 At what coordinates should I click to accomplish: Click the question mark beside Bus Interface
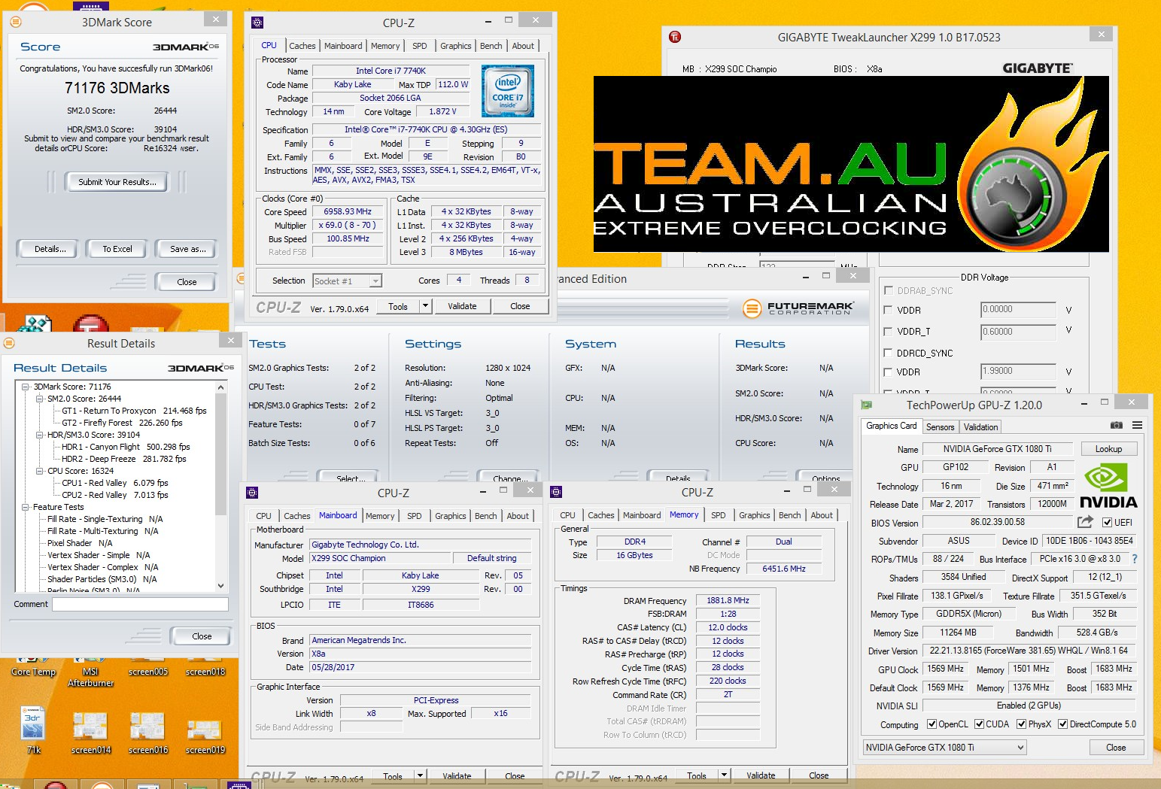click(x=1135, y=559)
